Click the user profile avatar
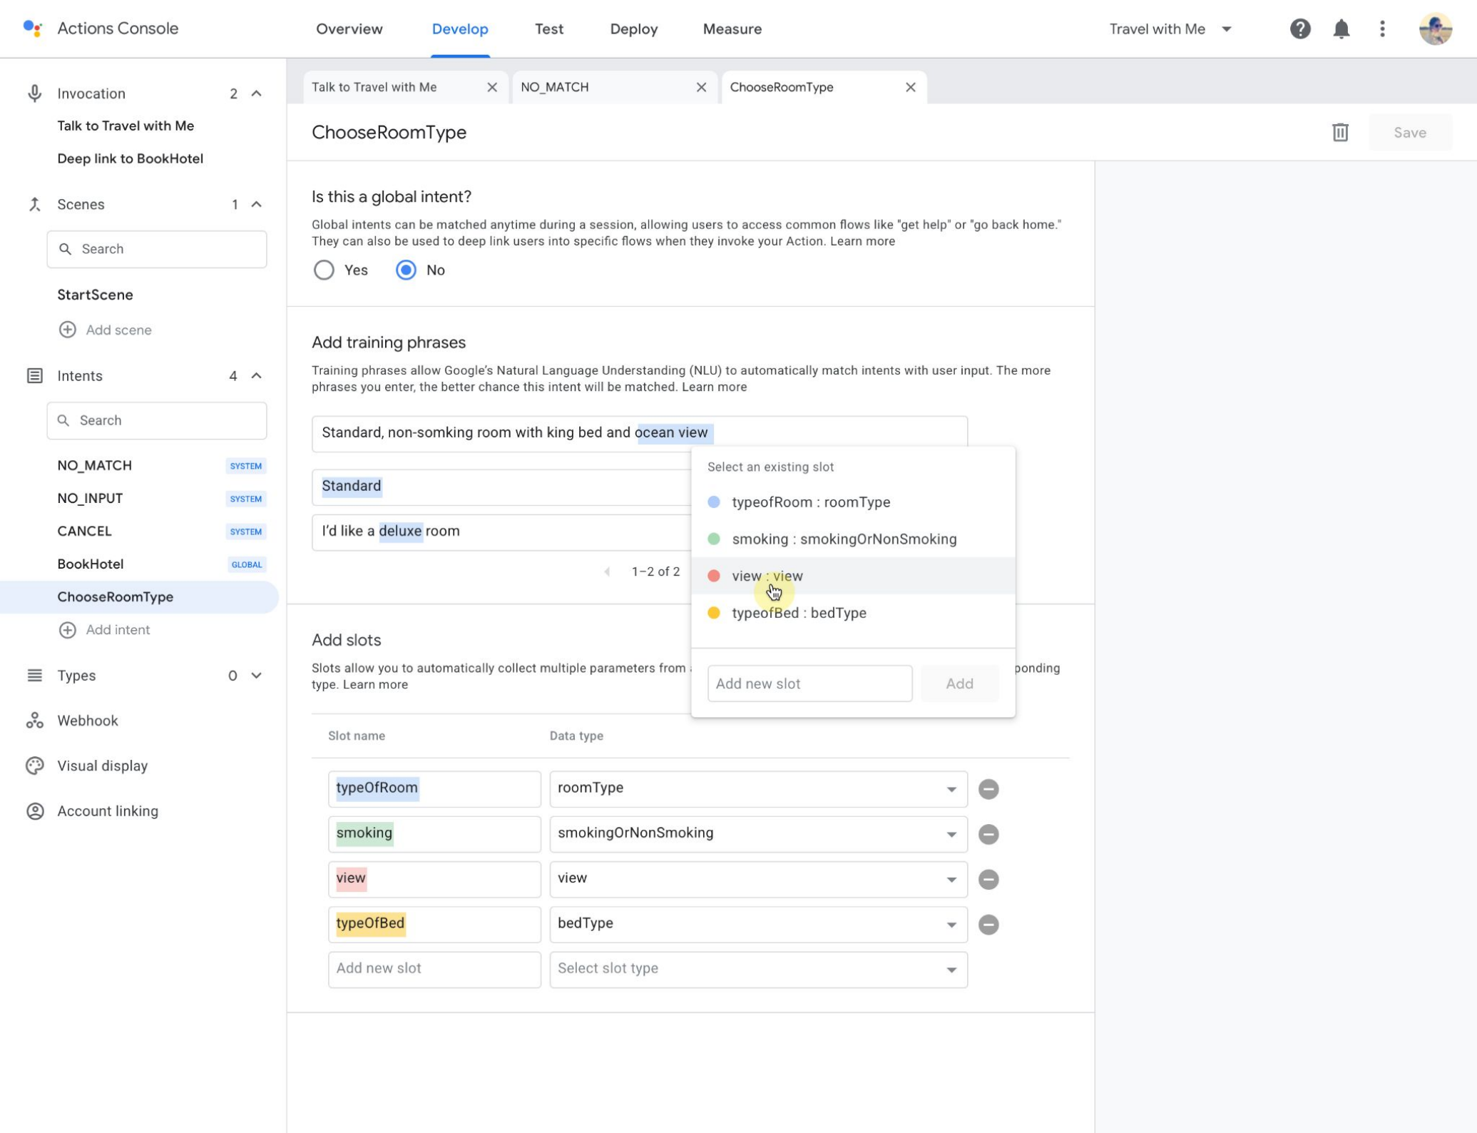The height and width of the screenshot is (1133, 1477). (x=1435, y=29)
